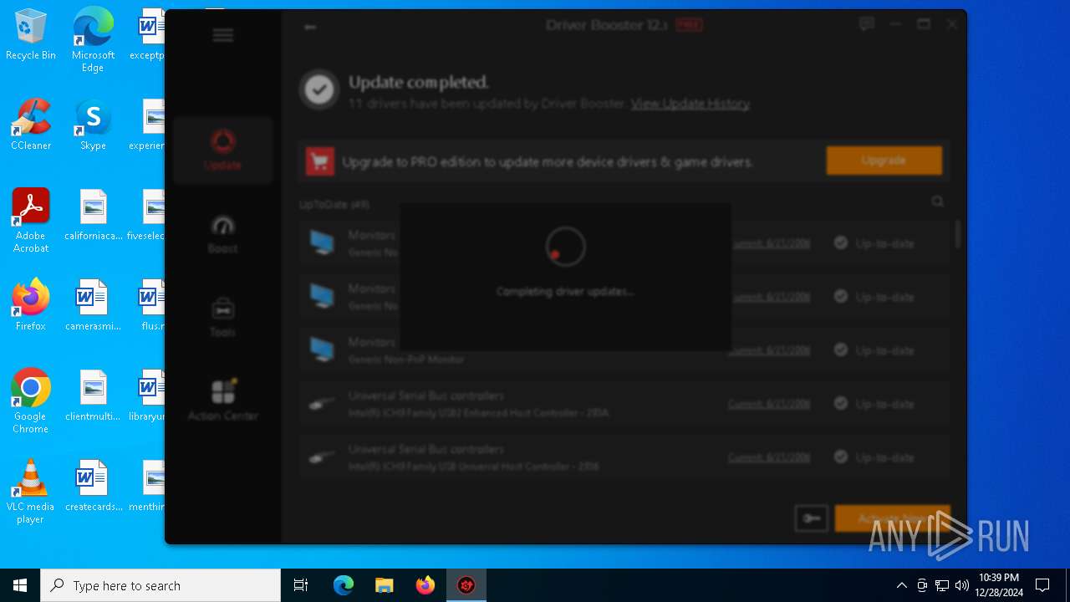Click the orange Upgrade button
This screenshot has height=602, width=1070.
tap(884, 161)
